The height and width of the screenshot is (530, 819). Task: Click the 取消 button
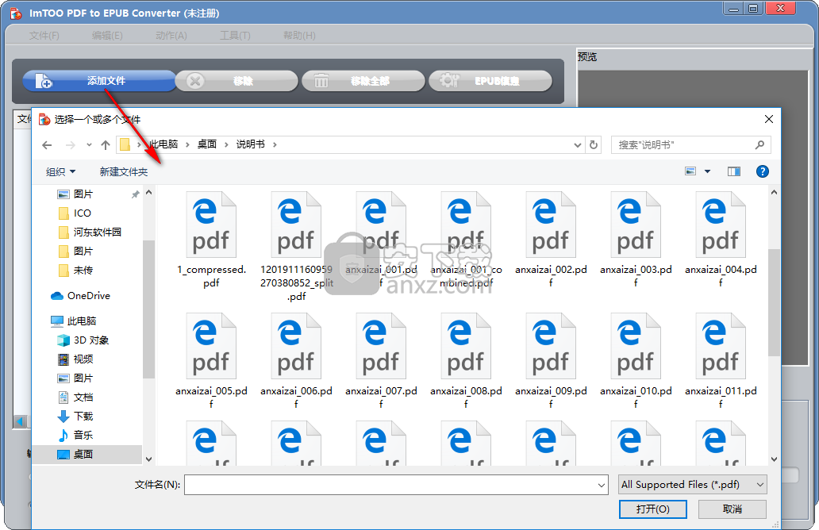tap(732, 509)
